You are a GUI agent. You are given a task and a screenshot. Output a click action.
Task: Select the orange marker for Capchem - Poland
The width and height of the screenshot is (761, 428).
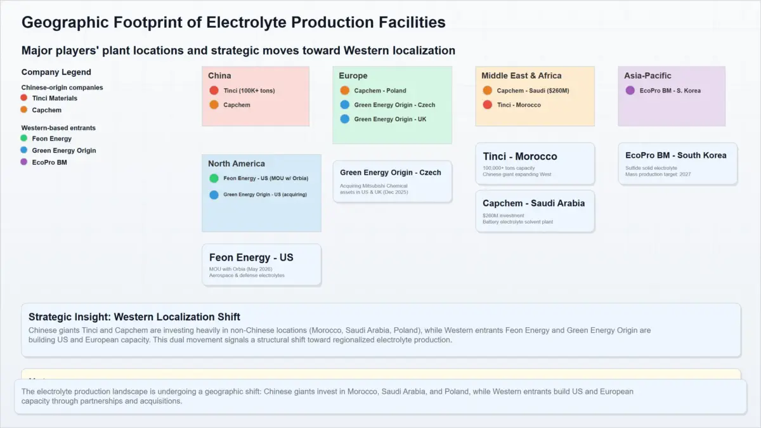pos(344,91)
